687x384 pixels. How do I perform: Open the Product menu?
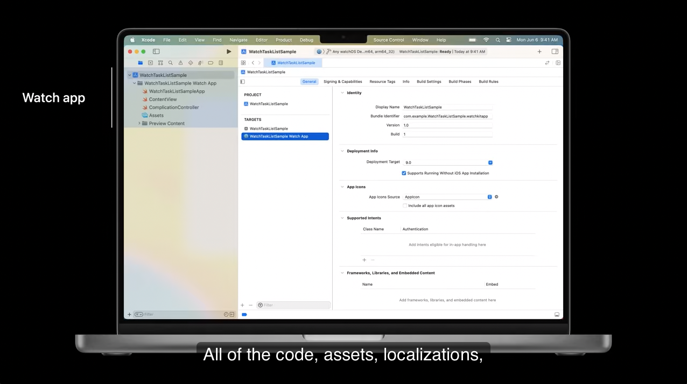284,40
